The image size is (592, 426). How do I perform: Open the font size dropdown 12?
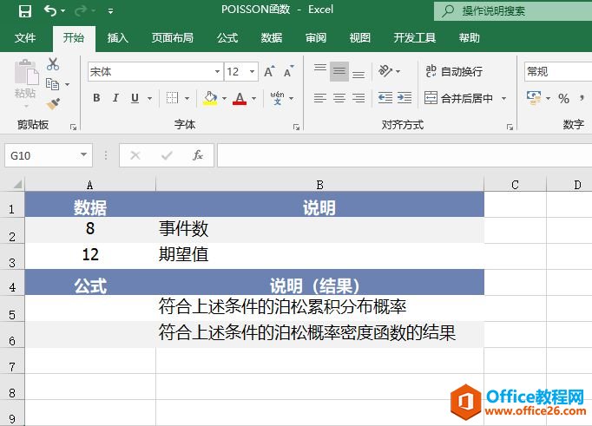coord(252,72)
